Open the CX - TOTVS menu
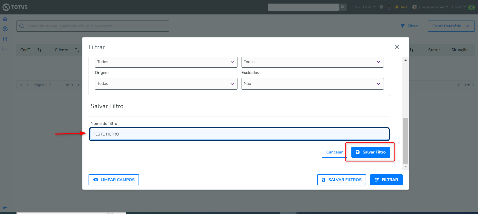 pos(364,7)
